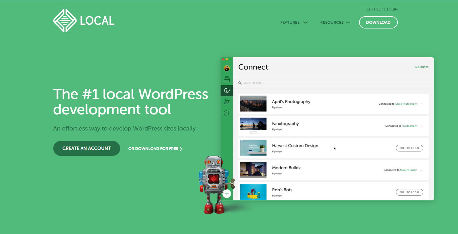This screenshot has width=458, height=234.
Task: Open Rob's Bots thumbnail
Action: 253,192
